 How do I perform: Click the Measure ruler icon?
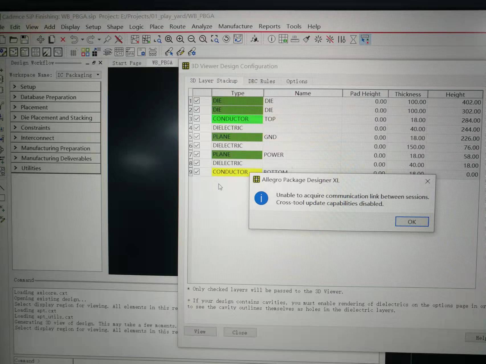(x=295, y=39)
